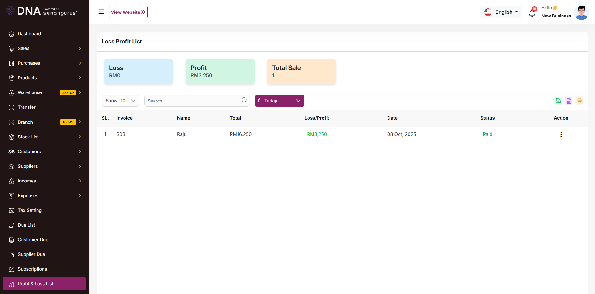Open the three-dot action menu for invoice S03

pyautogui.click(x=561, y=134)
